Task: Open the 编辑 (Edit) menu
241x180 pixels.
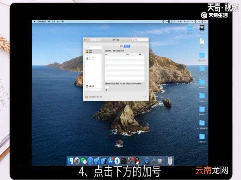Action: (49, 22)
